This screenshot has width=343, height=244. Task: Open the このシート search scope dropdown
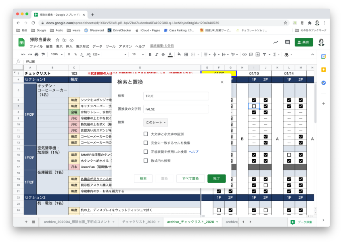click(155, 122)
